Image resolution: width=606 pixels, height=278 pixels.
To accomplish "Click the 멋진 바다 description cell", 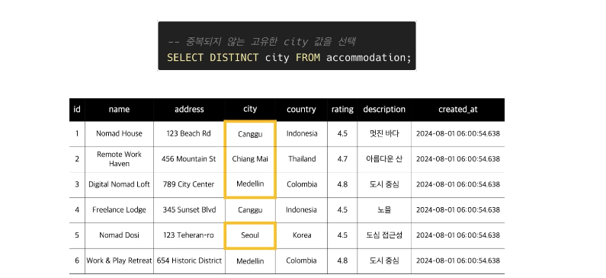I will pos(384,133).
